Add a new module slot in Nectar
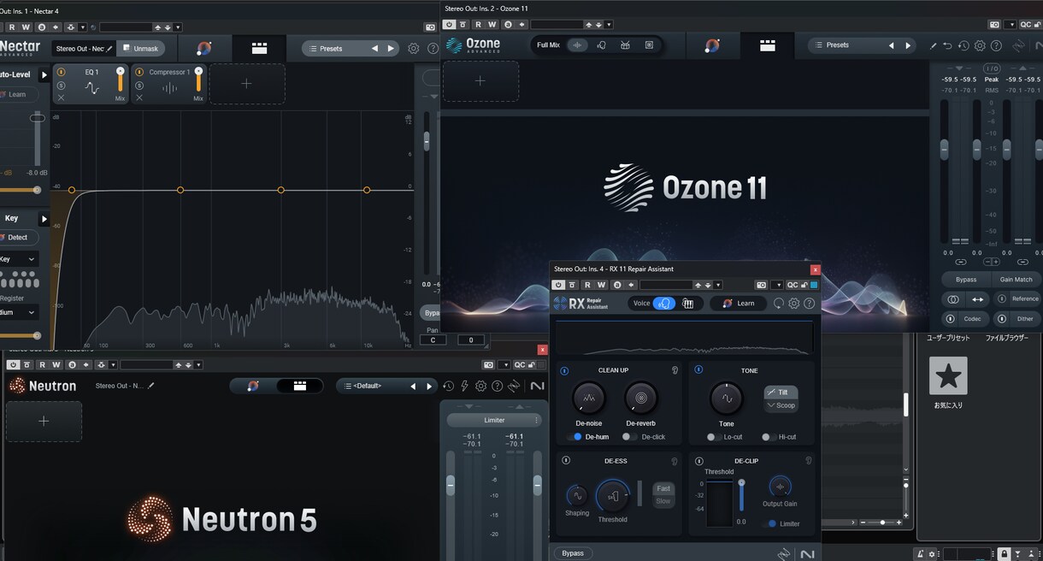The image size is (1043, 561). (246, 84)
